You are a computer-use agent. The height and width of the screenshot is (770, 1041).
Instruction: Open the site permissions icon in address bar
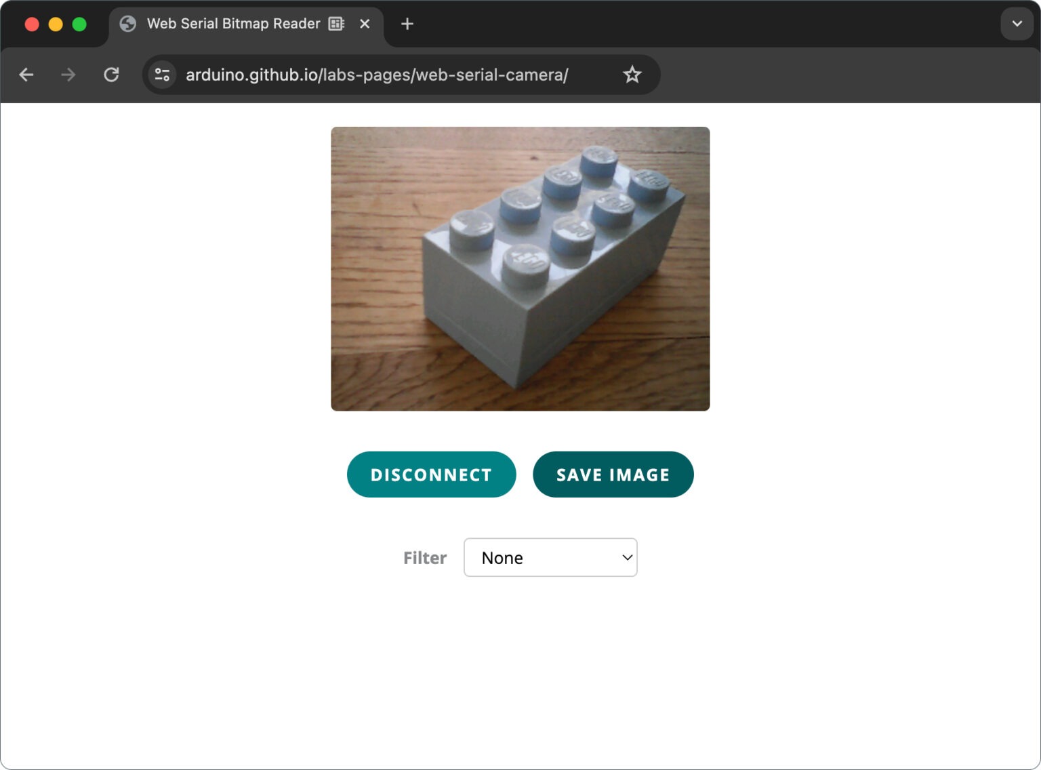coord(161,75)
